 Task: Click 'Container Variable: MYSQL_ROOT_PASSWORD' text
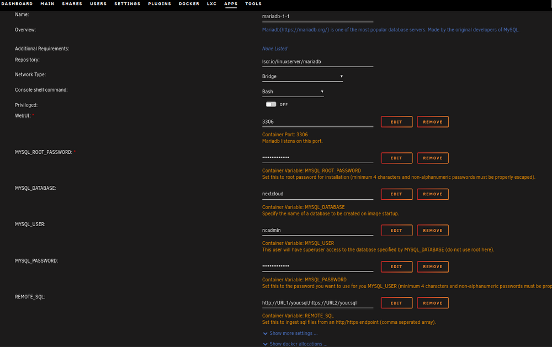tap(311, 170)
